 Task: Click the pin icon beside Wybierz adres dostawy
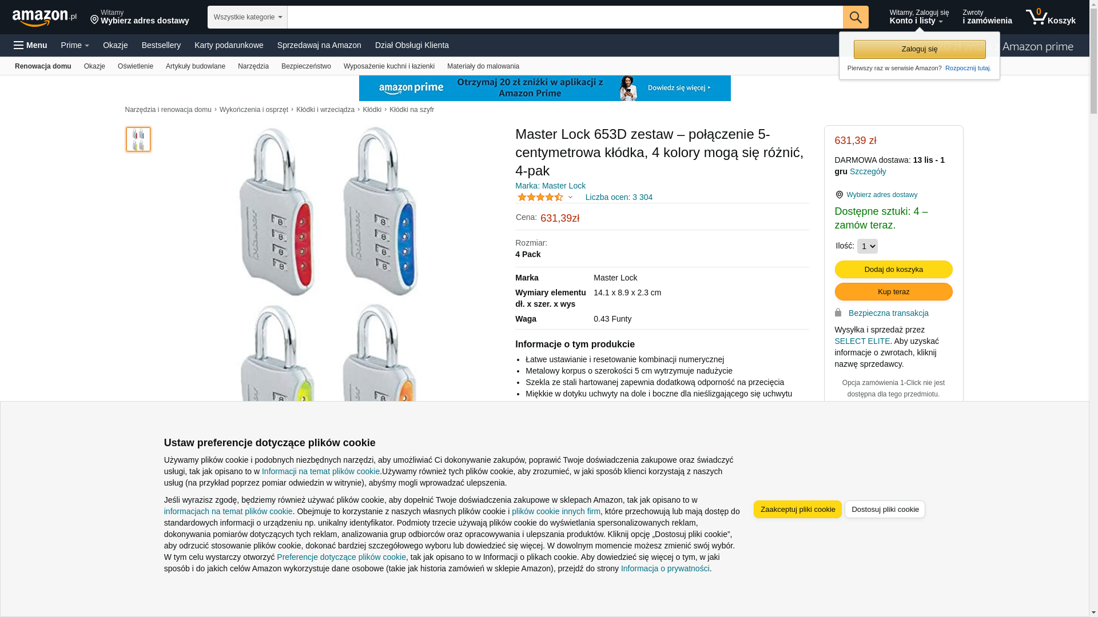pyautogui.click(x=840, y=195)
